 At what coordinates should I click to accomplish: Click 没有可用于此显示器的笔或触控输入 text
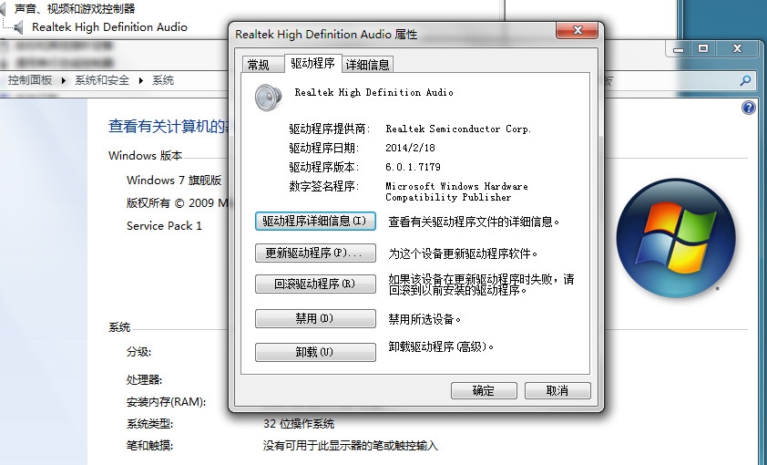350,446
